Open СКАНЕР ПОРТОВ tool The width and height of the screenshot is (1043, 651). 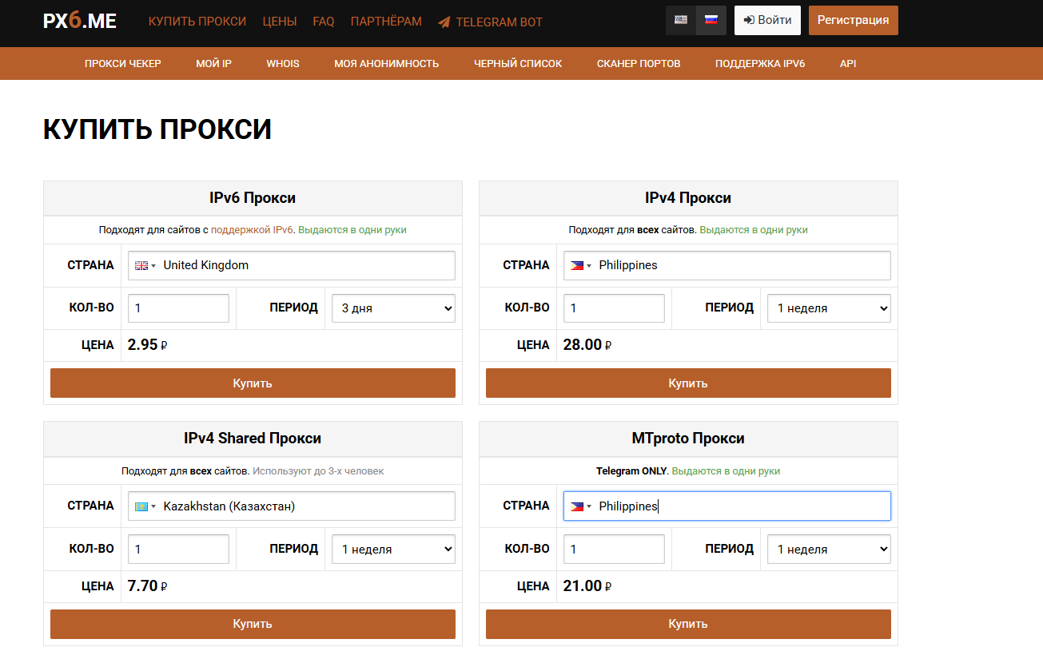[639, 64]
